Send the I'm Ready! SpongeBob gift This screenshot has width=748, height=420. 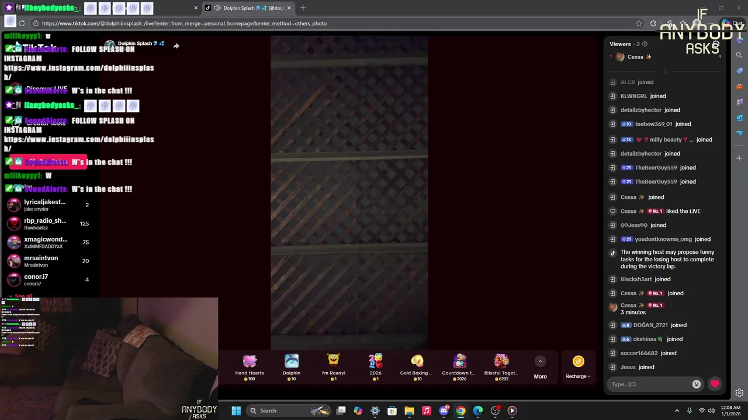coord(333,367)
